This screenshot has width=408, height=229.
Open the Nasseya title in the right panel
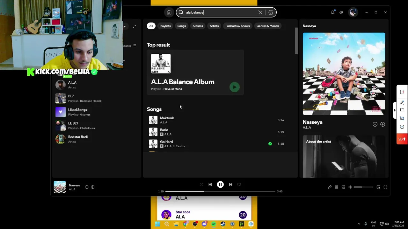(x=312, y=122)
